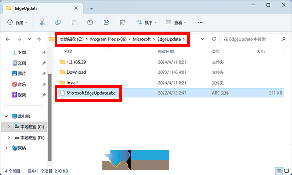
Task: Click 本地磁盘 (C:) in the address path
Action: point(72,39)
